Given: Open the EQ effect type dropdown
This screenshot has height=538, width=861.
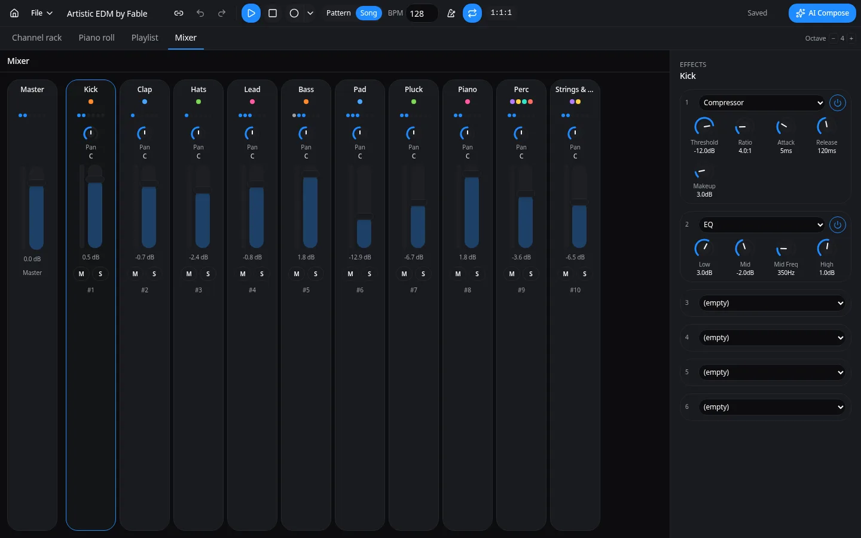Looking at the screenshot, I should click(x=762, y=225).
